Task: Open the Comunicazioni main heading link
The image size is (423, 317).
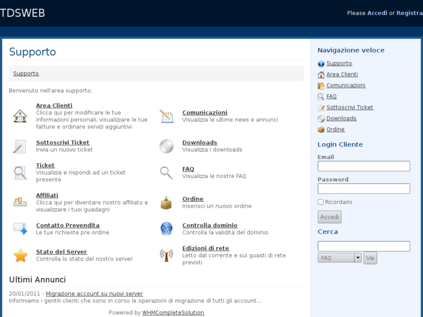Action: pyautogui.click(x=205, y=112)
